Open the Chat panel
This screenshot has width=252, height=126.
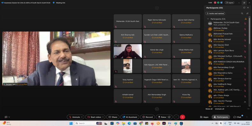coord(237,117)
